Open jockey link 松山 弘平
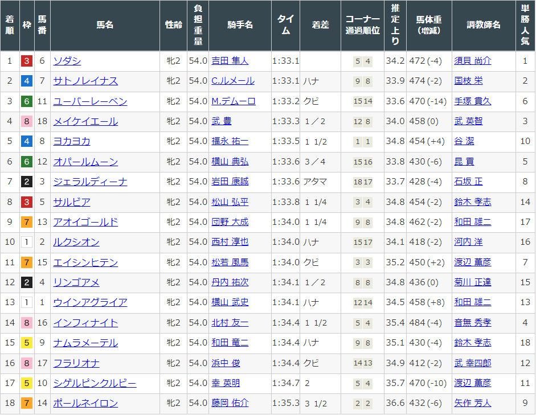 point(230,202)
